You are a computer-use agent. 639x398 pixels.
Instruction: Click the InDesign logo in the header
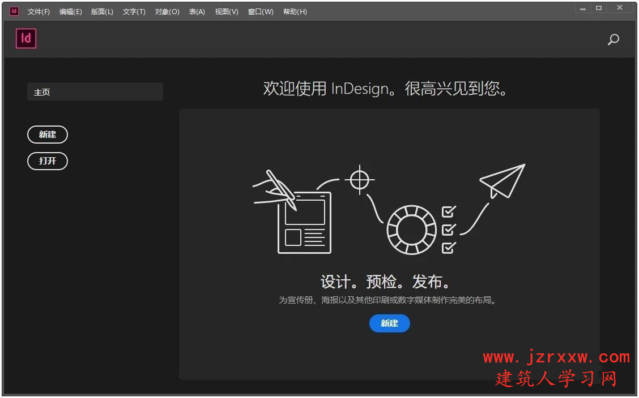[x=26, y=38]
